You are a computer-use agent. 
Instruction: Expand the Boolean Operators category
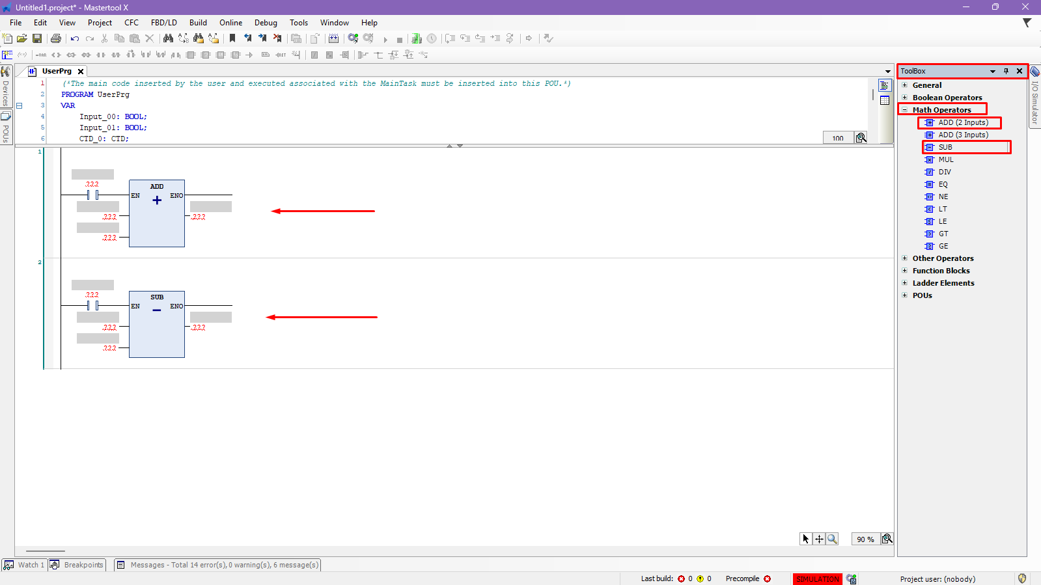pos(904,98)
